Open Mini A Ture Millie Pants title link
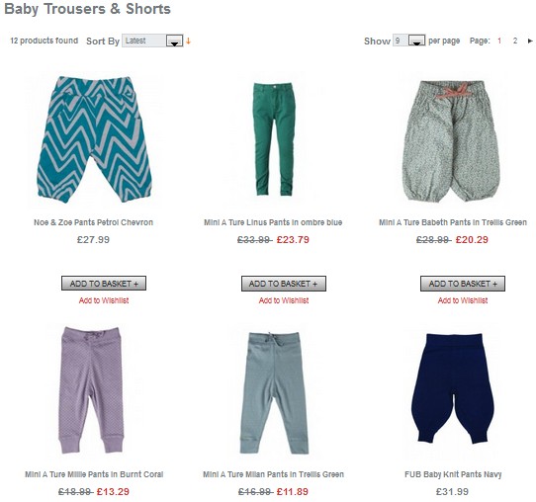The width and height of the screenshot is (536, 502). point(94,474)
